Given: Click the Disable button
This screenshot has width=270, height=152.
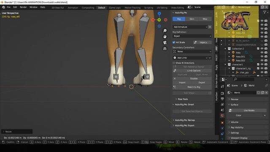Looking at the screenshot, I should [192, 79].
